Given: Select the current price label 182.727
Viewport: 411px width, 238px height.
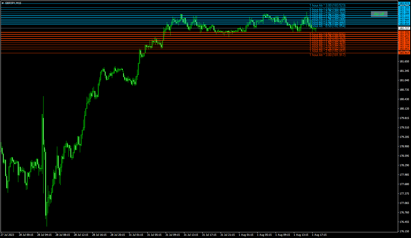Looking at the screenshot, I should (x=404, y=28).
